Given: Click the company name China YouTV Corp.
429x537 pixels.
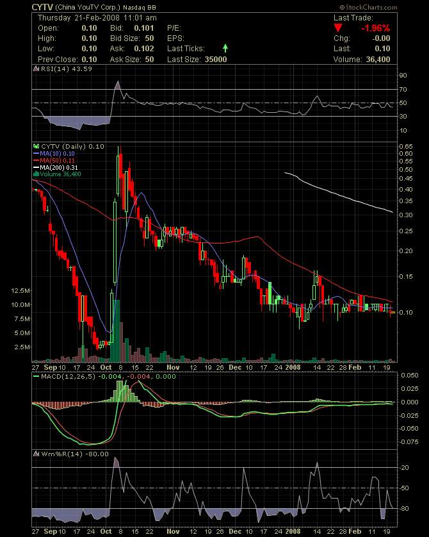Looking at the screenshot, I should [x=88, y=7].
